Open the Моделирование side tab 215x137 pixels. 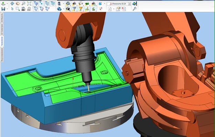[x=2, y=54]
